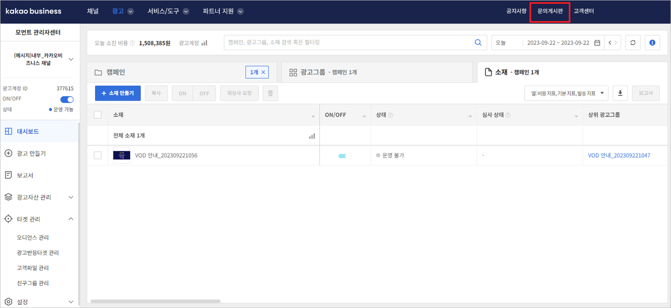Image resolution: width=671 pixels, height=308 pixels.
Task: Click the 소재 만들기 button
Action: click(117, 93)
